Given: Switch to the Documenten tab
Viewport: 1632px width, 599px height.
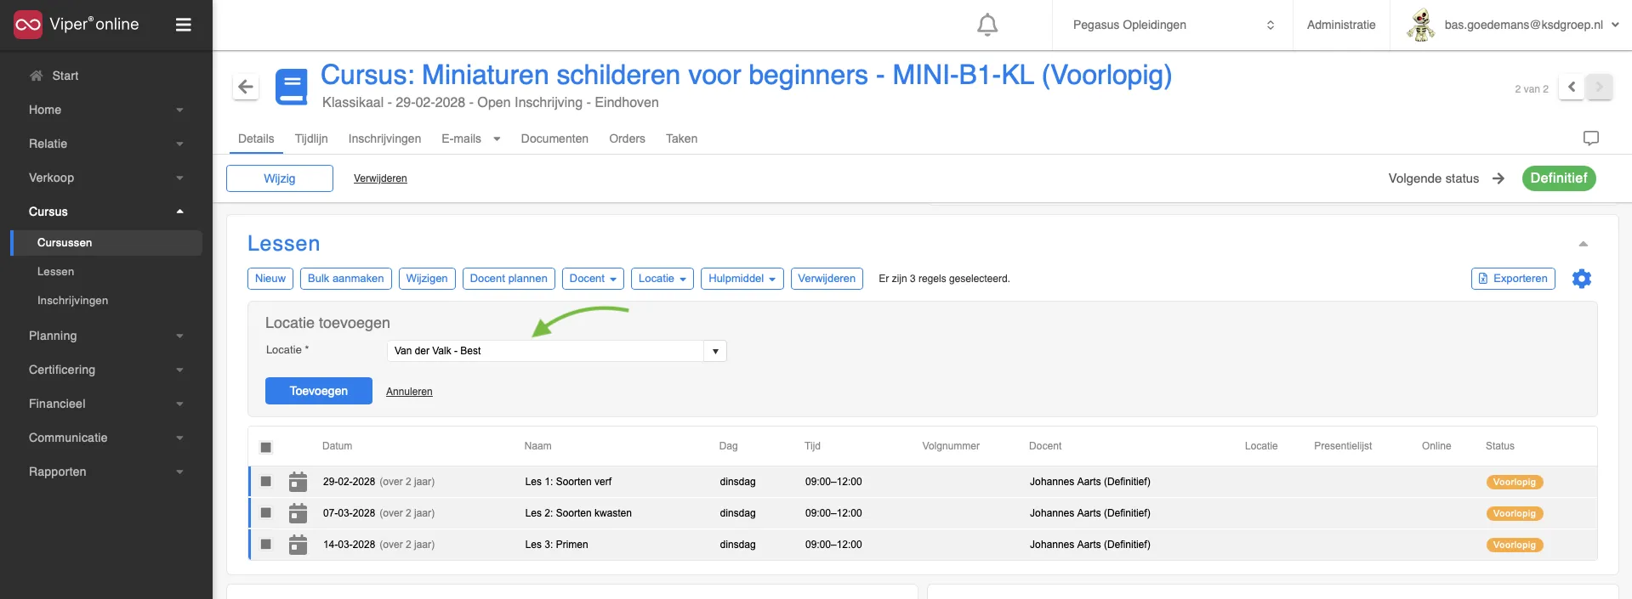Looking at the screenshot, I should 554,138.
